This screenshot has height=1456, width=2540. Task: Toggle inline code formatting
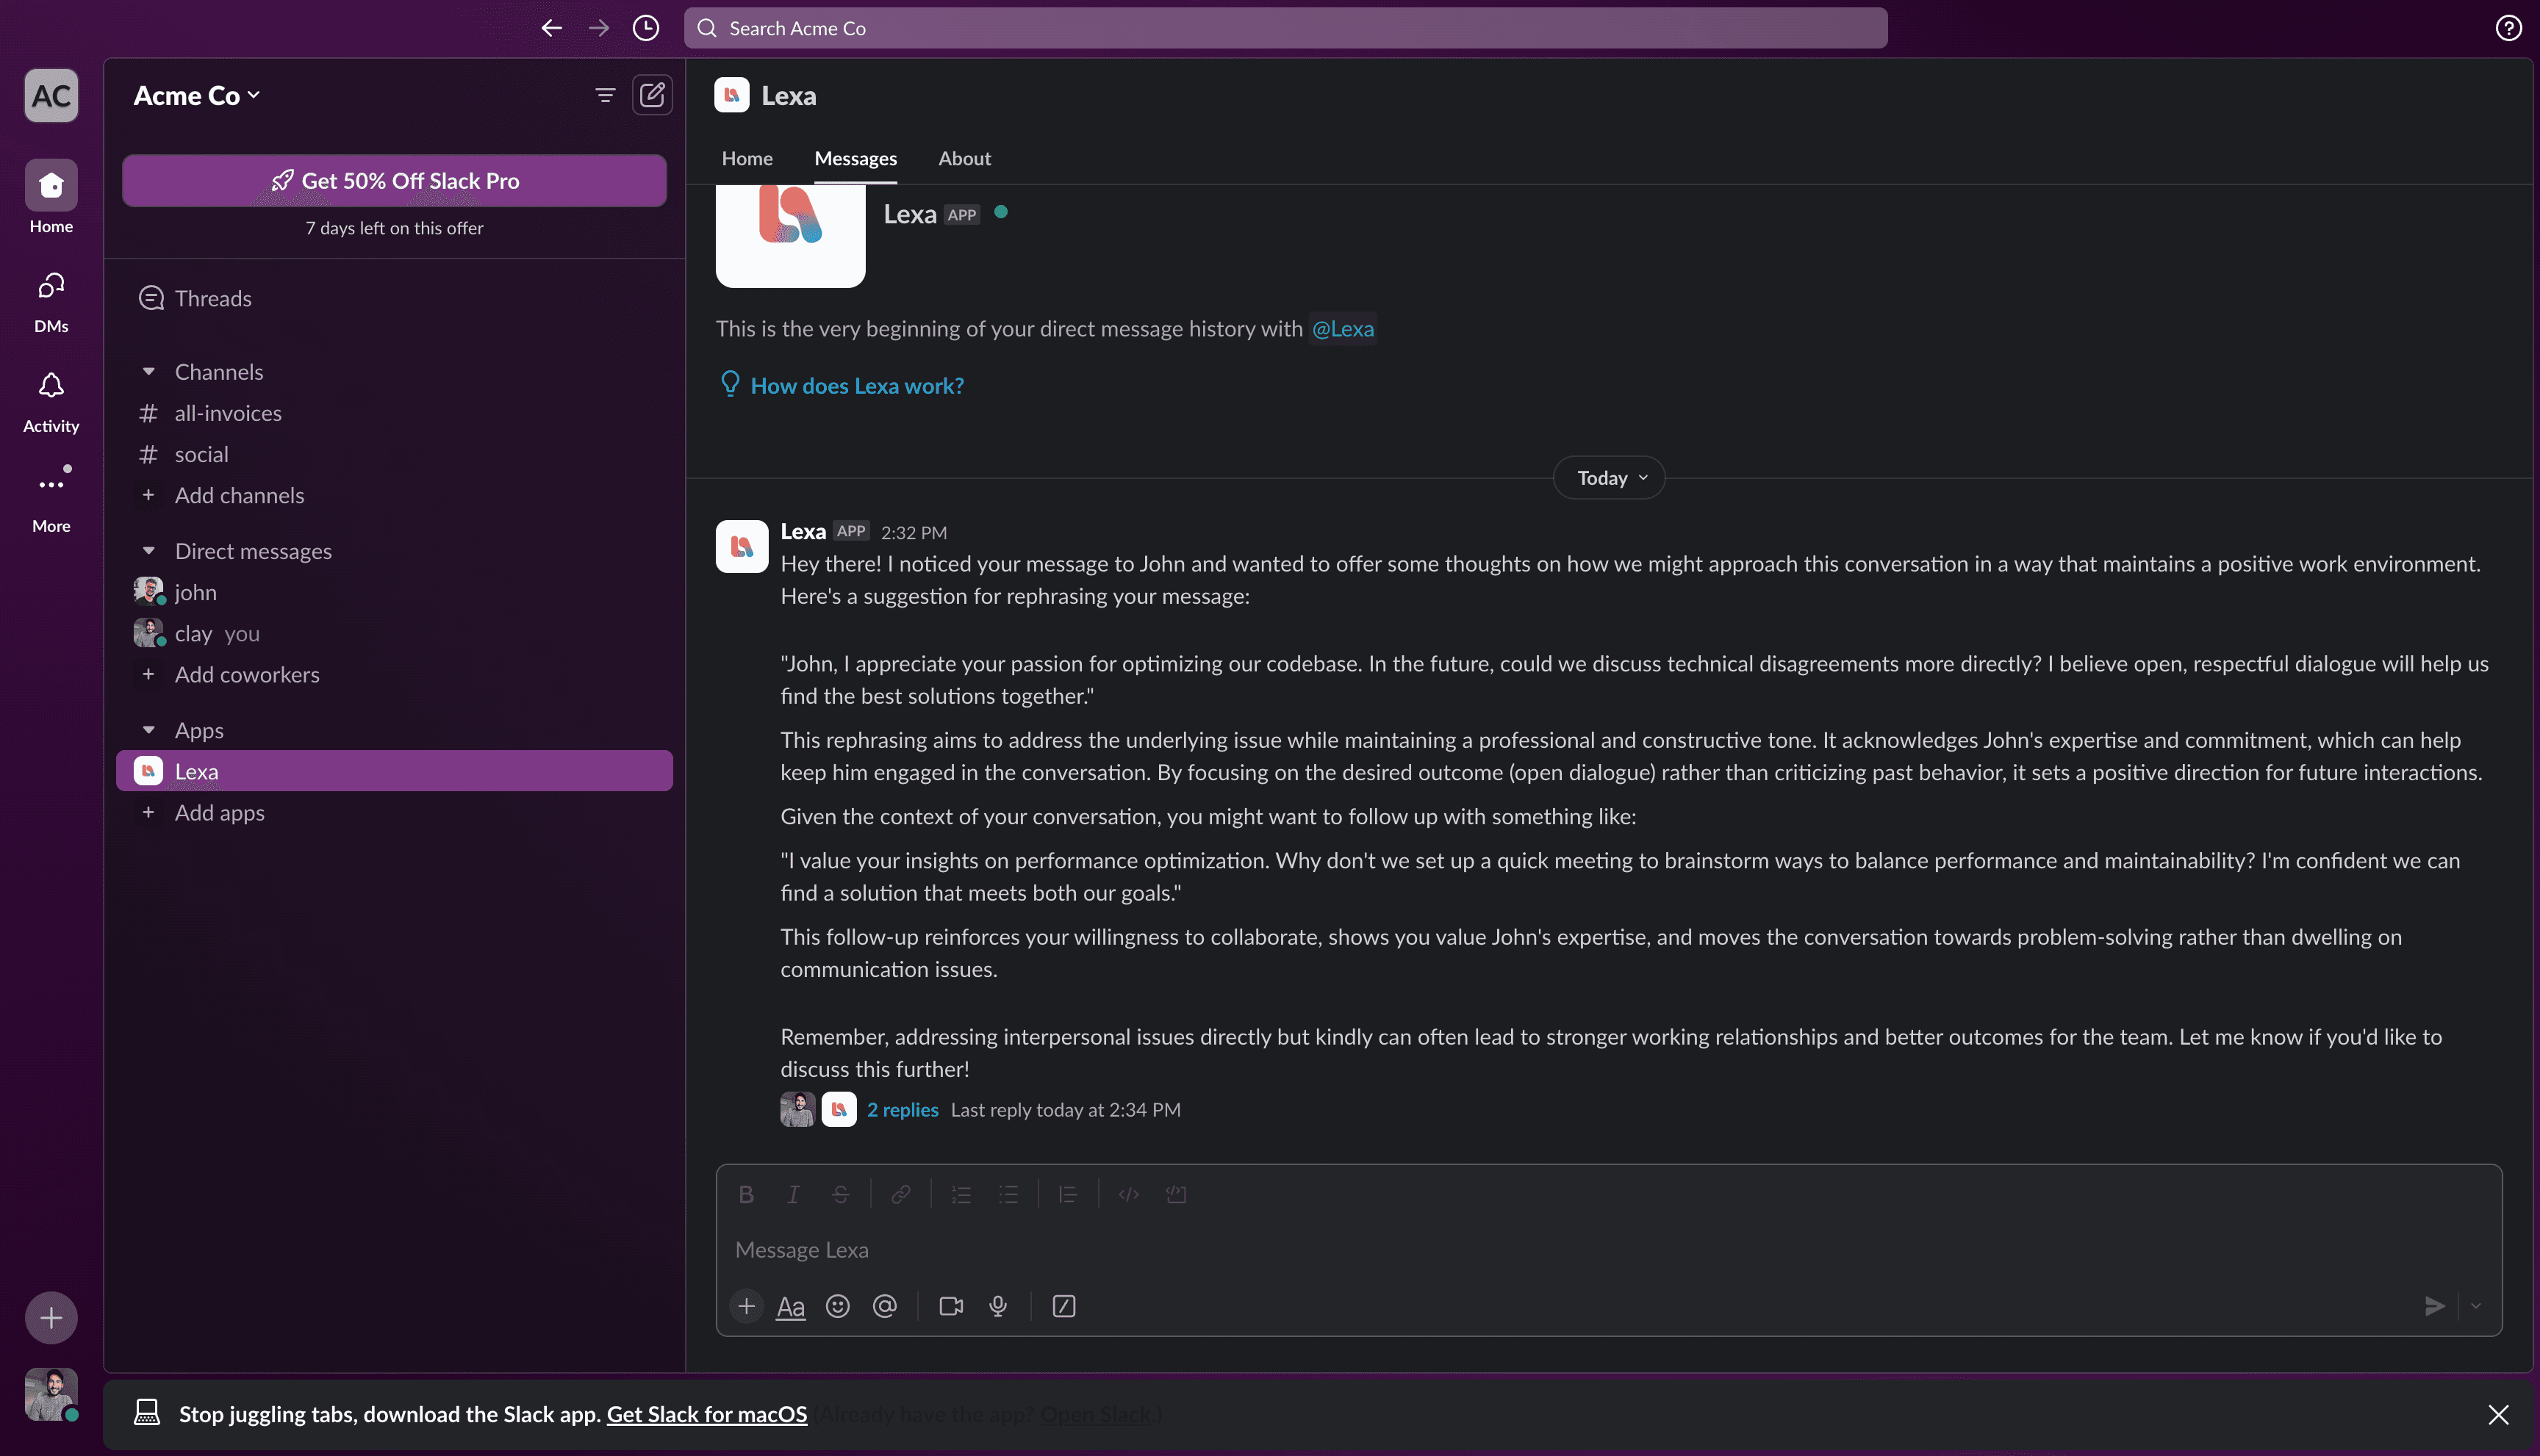pos(1128,1194)
